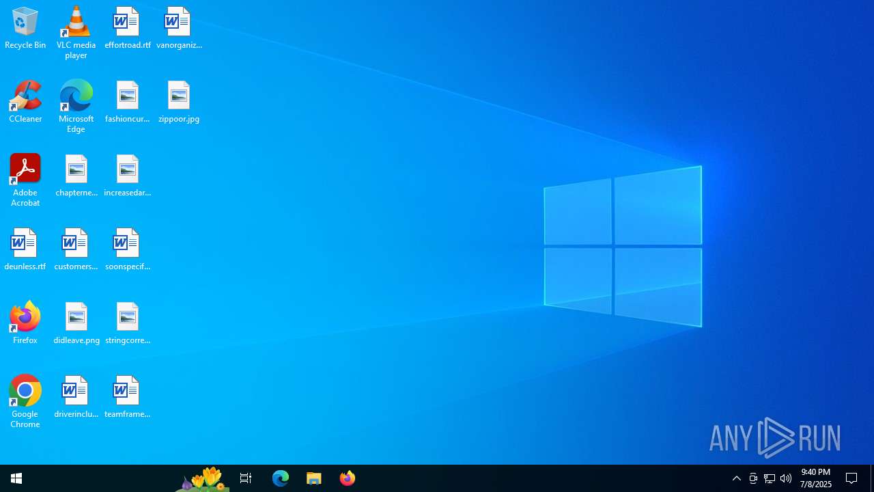Select the zippoor.jpg image file

pyautogui.click(x=179, y=102)
